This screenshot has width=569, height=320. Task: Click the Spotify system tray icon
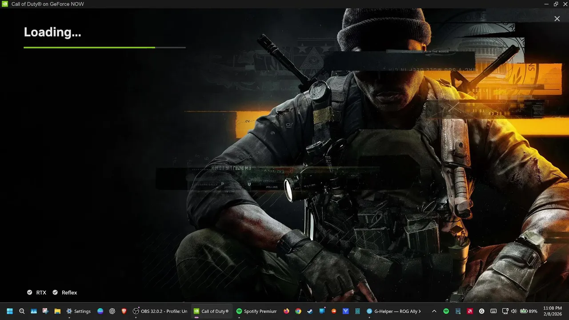tap(446, 311)
